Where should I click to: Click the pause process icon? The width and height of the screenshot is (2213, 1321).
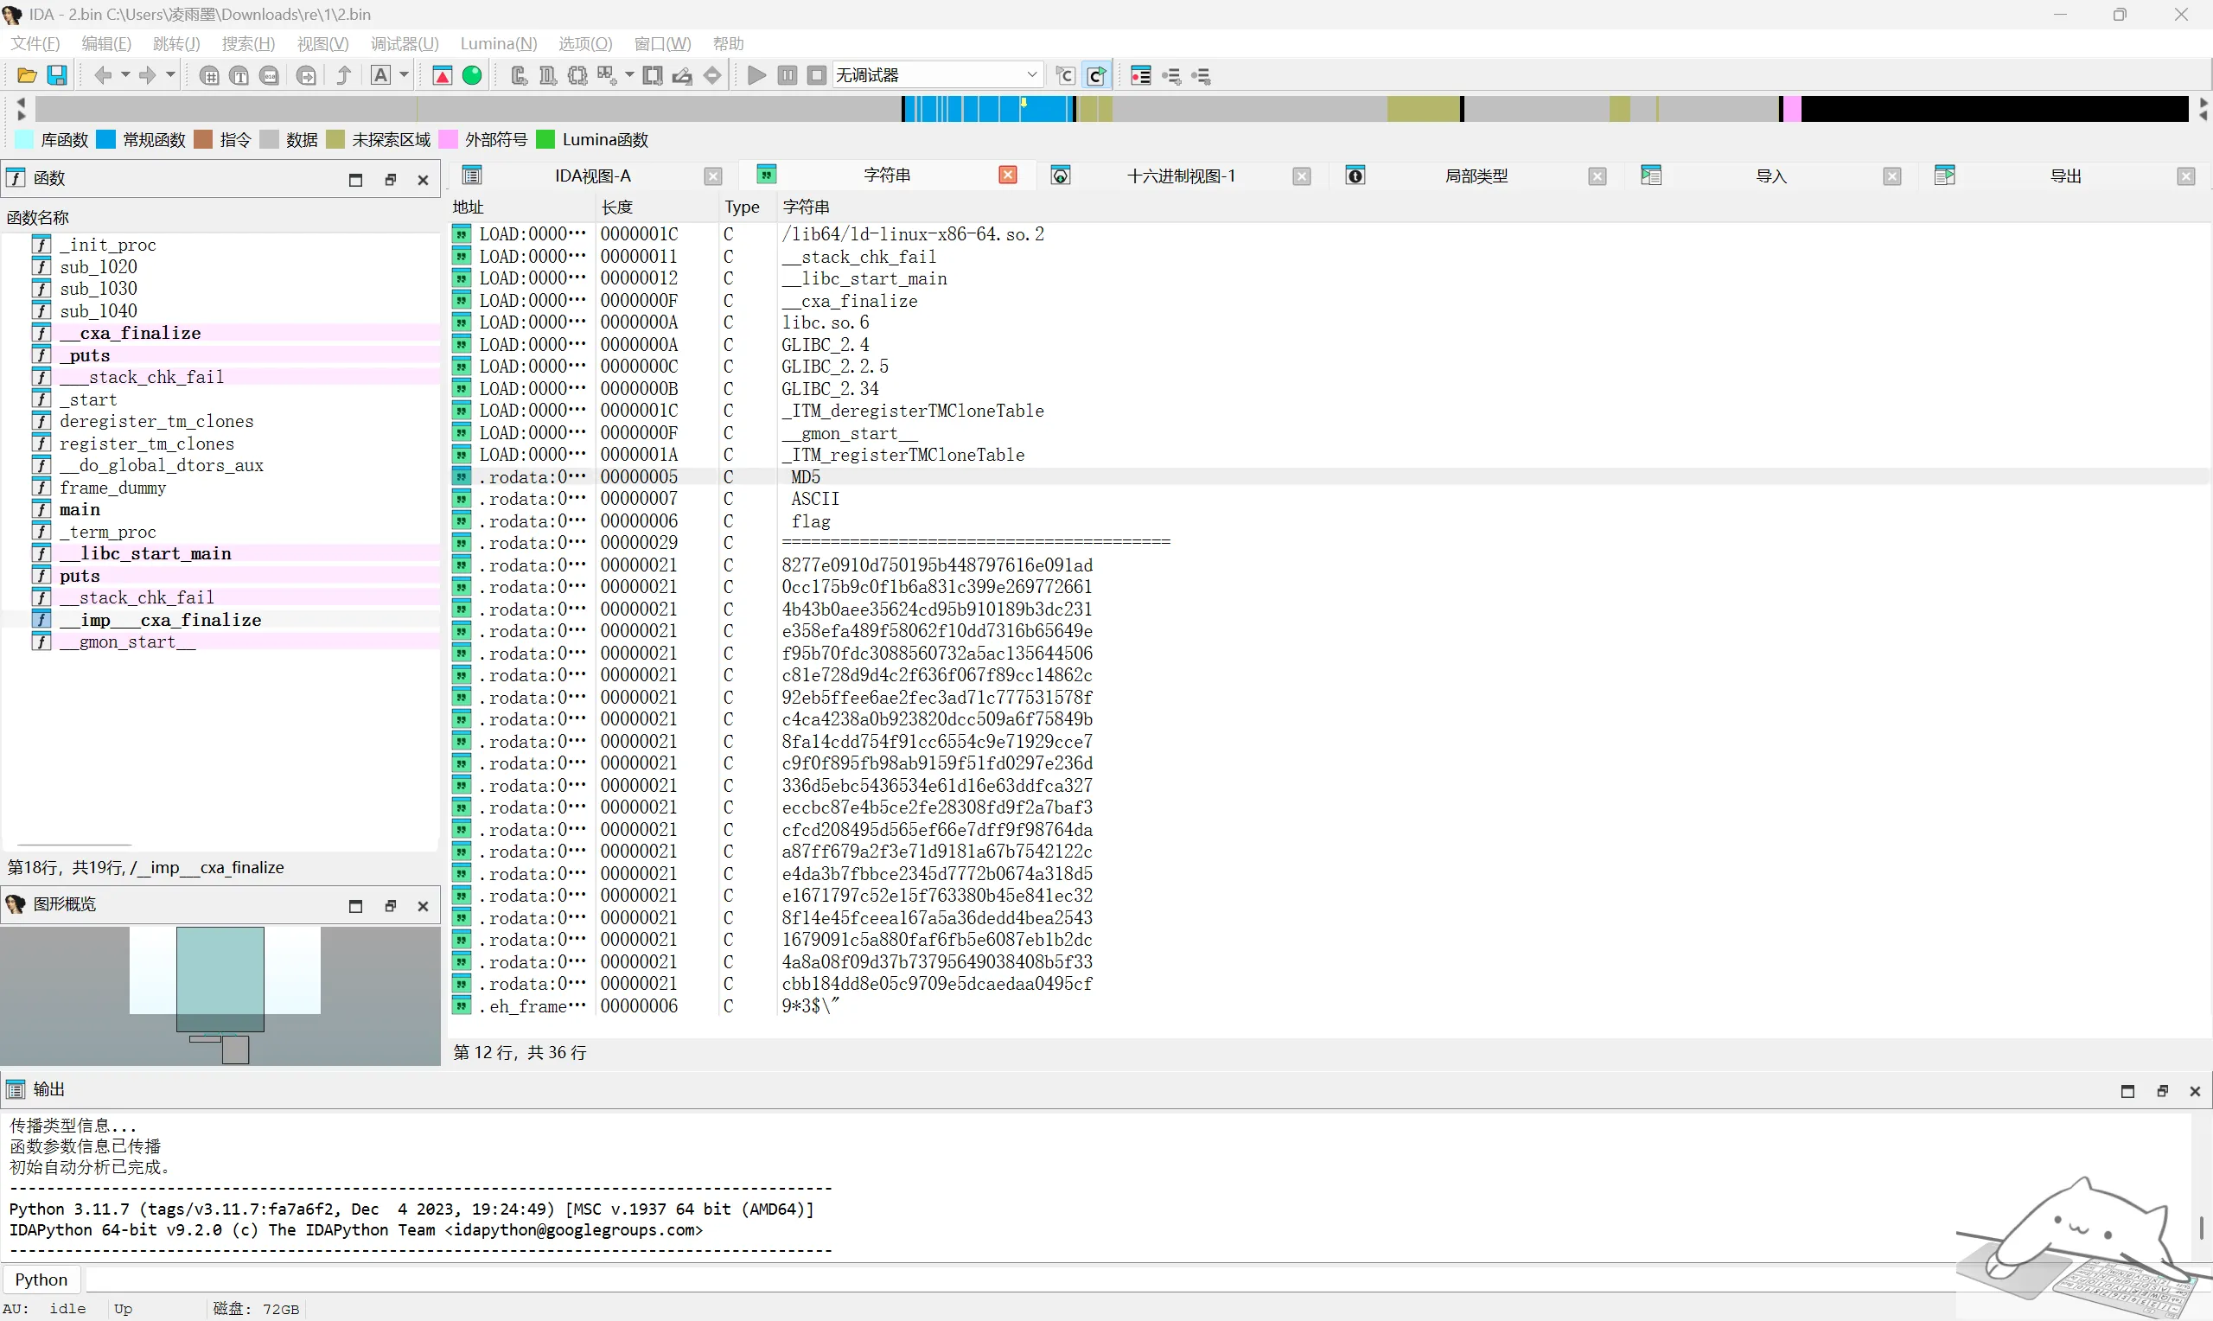(x=787, y=76)
